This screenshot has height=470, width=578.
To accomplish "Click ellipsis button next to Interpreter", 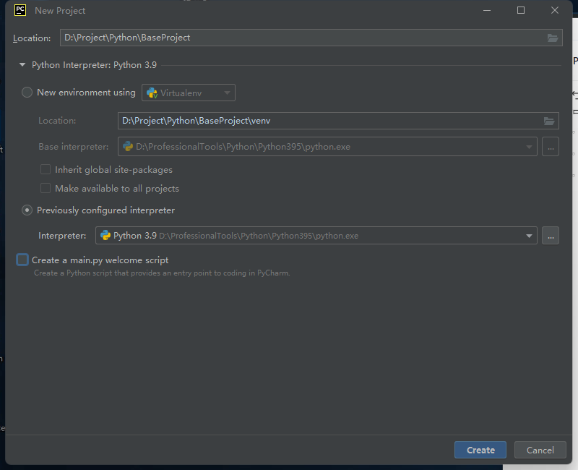I will 551,236.
